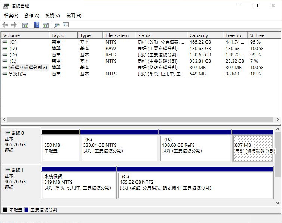Sort by the Volume column header
Viewport: 282px width, 223px height.
pos(25,35)
